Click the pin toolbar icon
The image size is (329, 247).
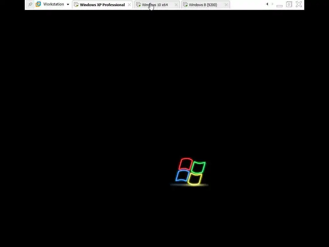(x=30, y=4)
